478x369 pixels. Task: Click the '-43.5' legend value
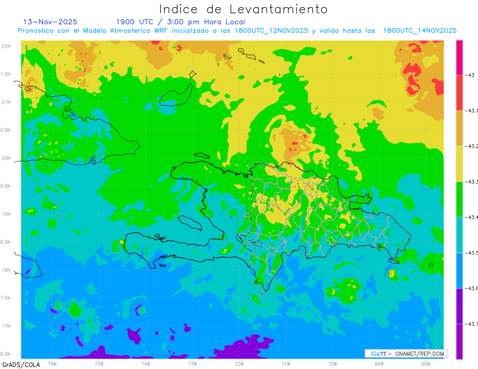[472, 253]
